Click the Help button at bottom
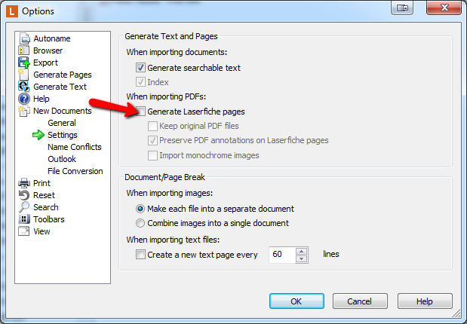This screenshot has width=467, height=324. point(425,301)
